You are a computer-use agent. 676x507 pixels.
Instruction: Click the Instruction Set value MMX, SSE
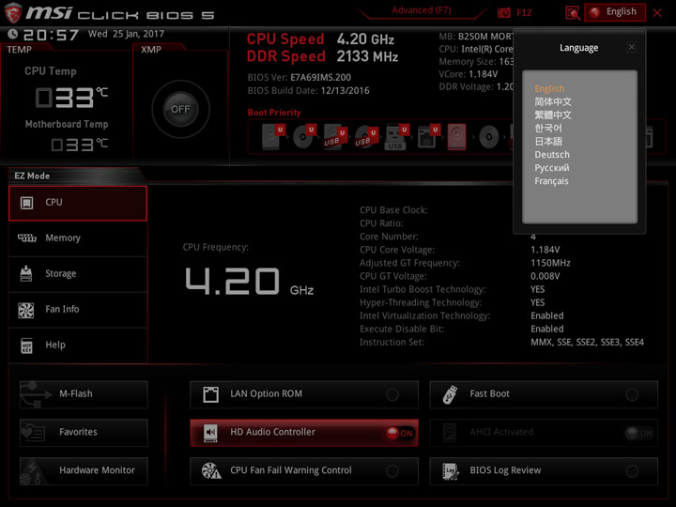[587, 343]
